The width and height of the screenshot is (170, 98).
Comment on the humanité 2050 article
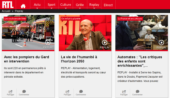(81, 93)
